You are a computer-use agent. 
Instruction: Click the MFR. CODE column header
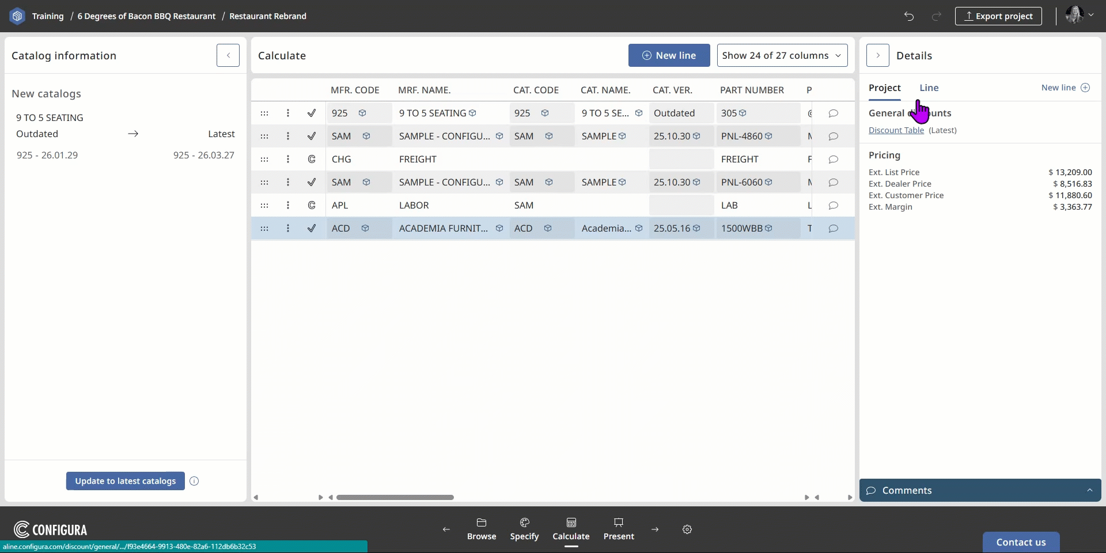[x=355, y=90]
